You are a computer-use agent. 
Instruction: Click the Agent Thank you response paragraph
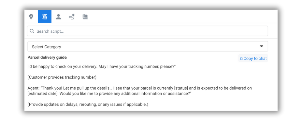(140, 91)
